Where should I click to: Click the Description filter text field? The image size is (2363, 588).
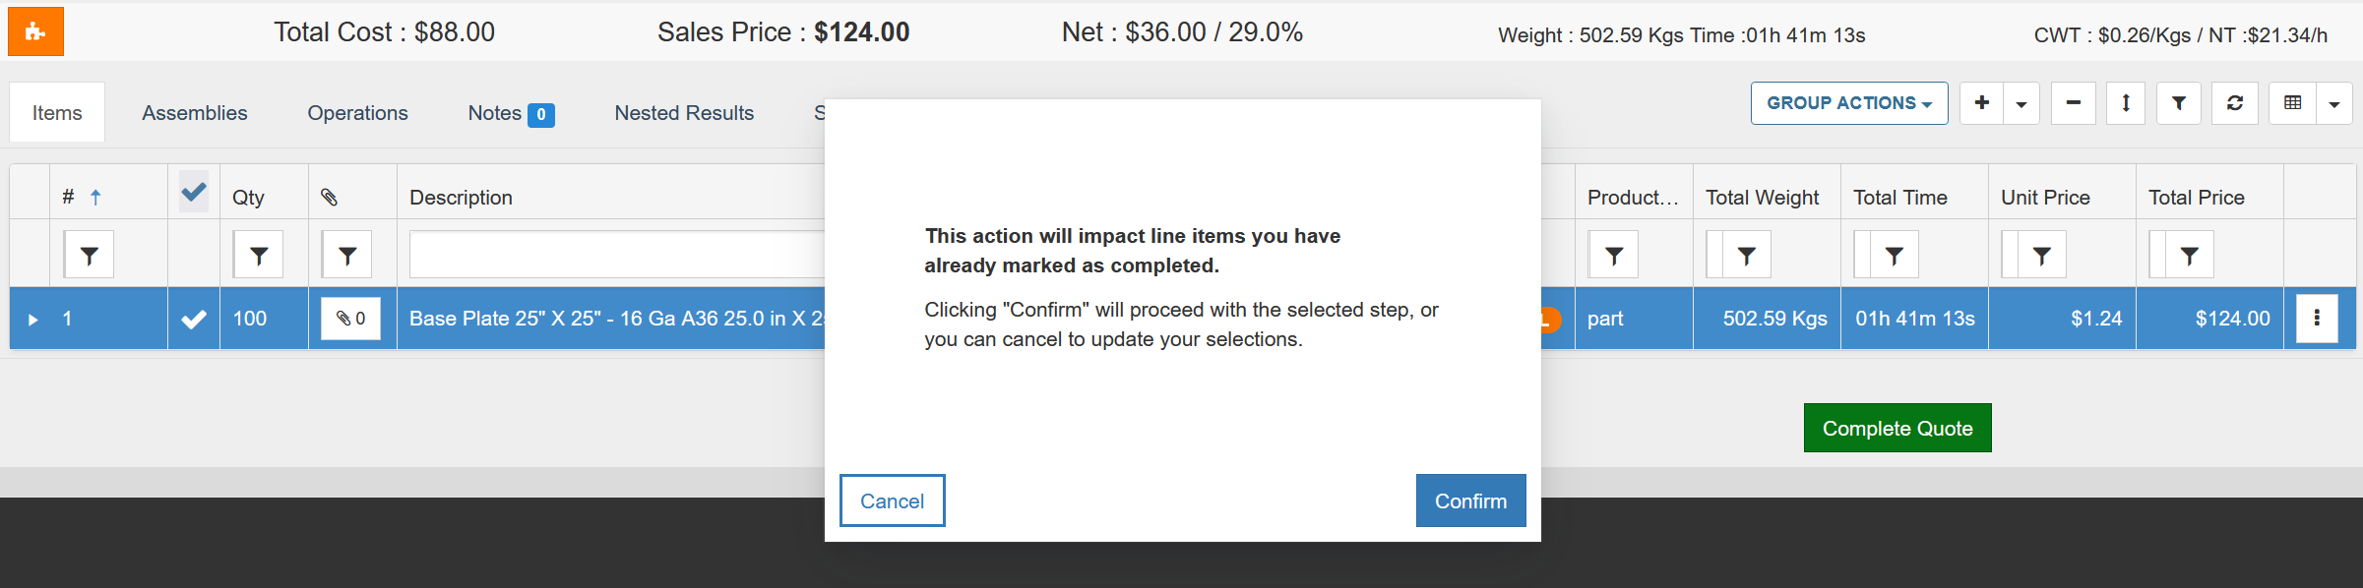click(x=617, y=256)
